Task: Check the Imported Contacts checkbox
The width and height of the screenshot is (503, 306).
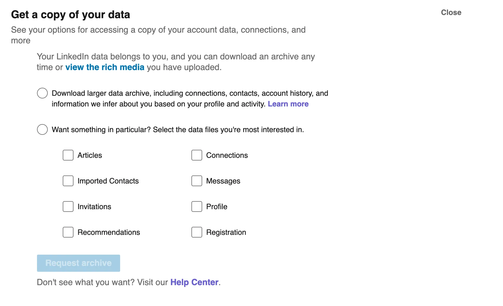Action: pyautogui.click(x=68, y=181)
